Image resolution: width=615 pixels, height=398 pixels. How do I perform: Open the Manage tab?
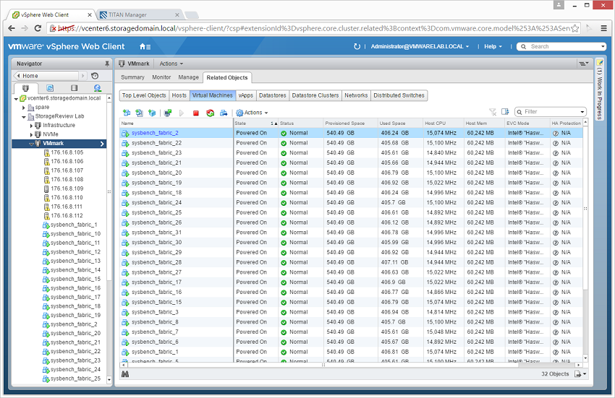click(189, 77)
